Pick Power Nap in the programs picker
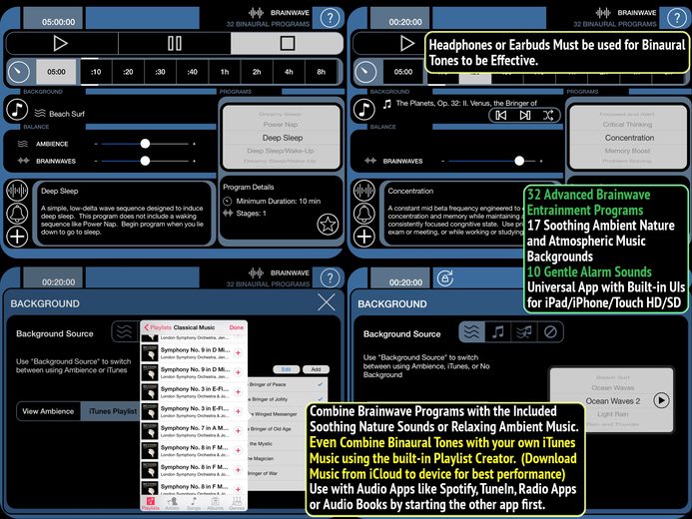692x519 pixels. [281, 125]
